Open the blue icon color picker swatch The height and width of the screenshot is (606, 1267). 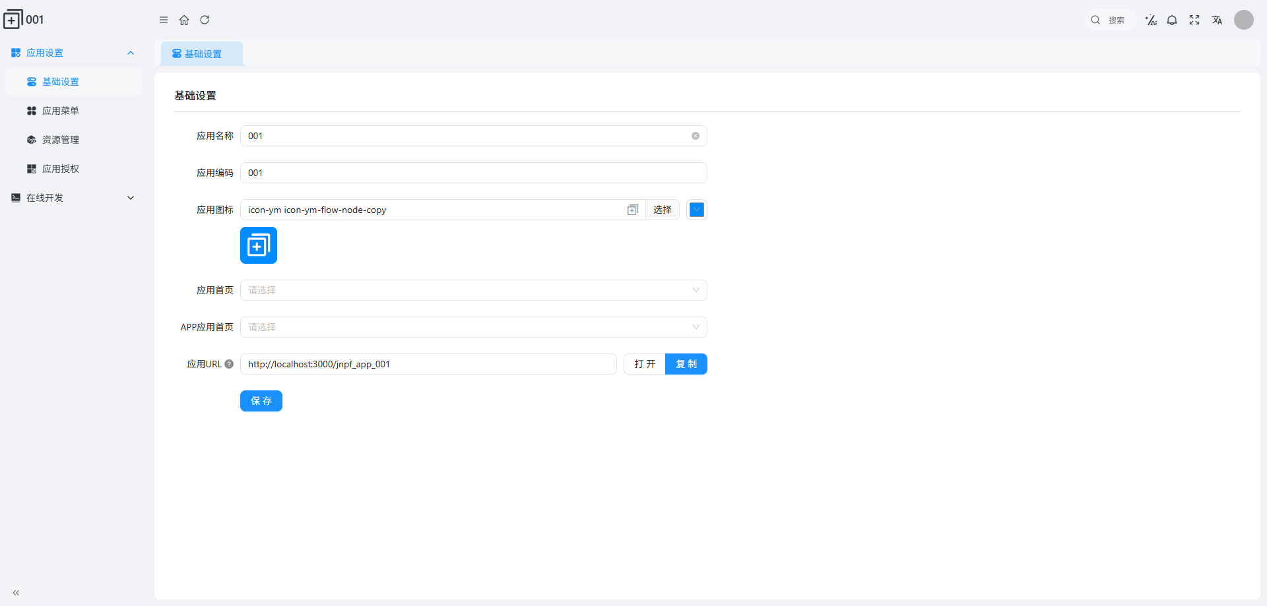coord(697,210)
